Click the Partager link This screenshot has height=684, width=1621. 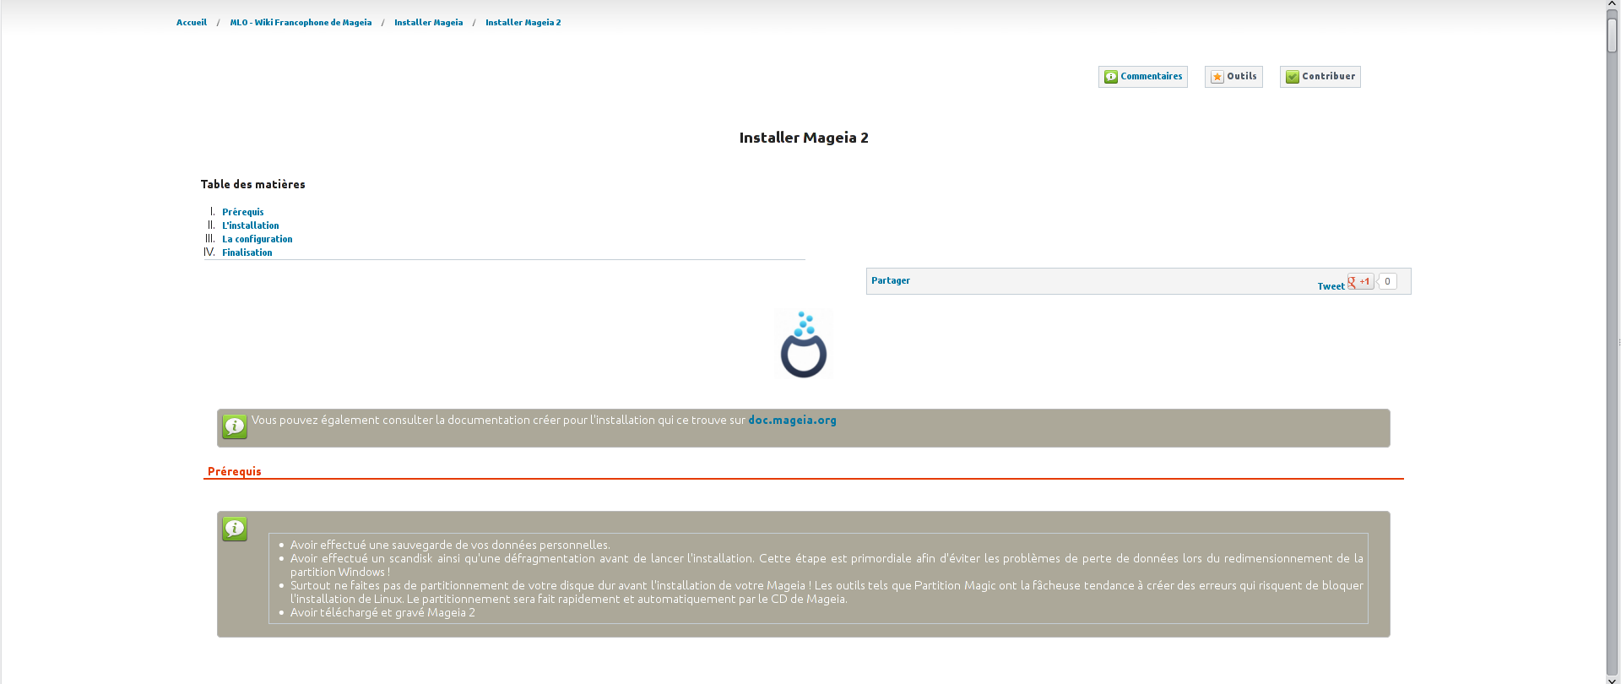(x=891, y=280)
